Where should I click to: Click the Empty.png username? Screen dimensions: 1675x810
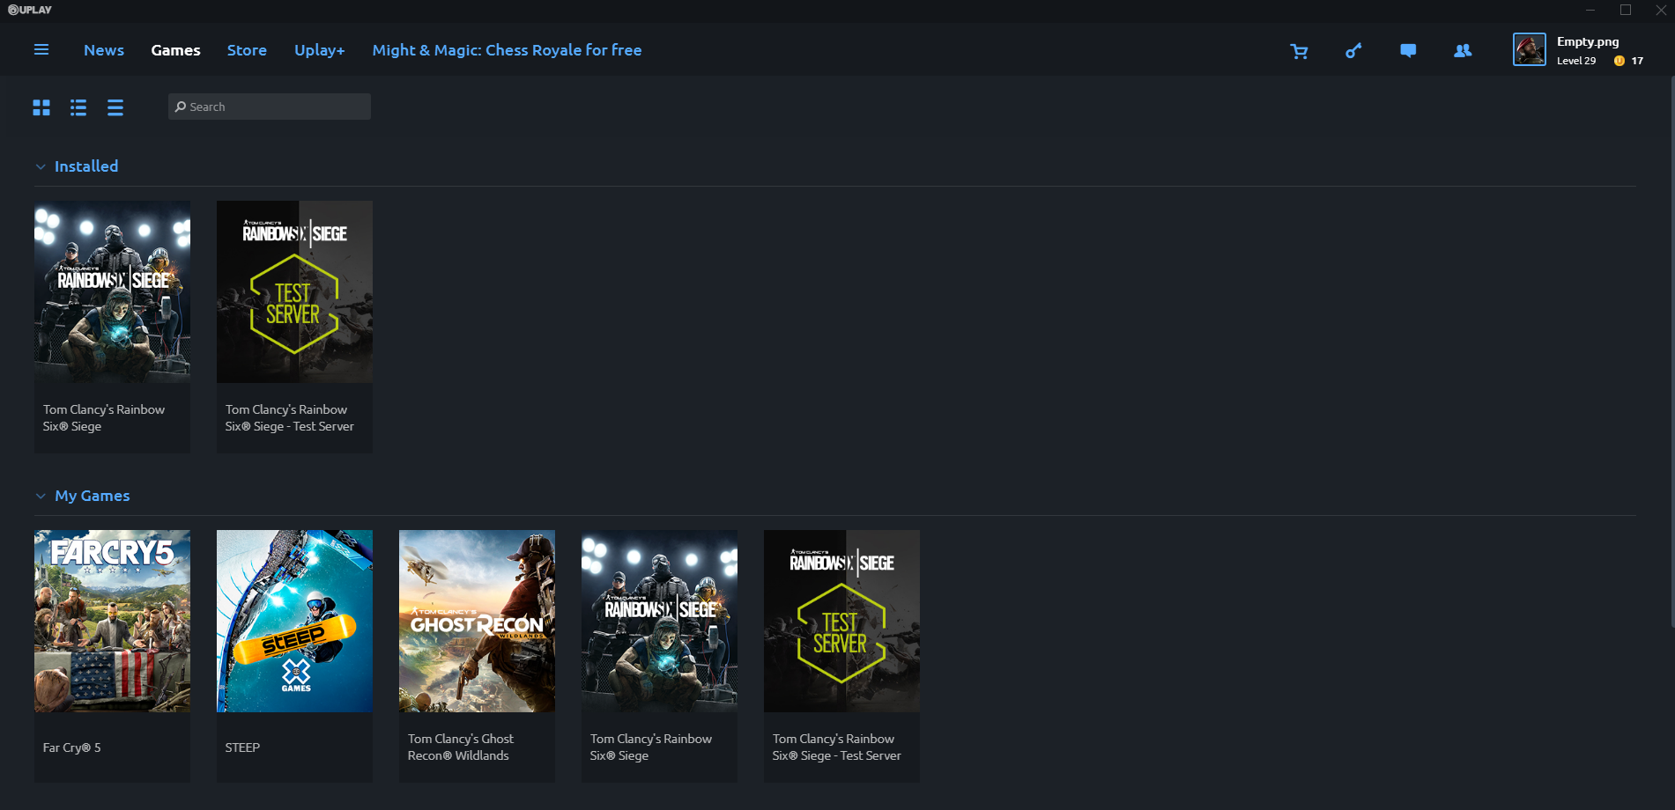coord(1588,41)
